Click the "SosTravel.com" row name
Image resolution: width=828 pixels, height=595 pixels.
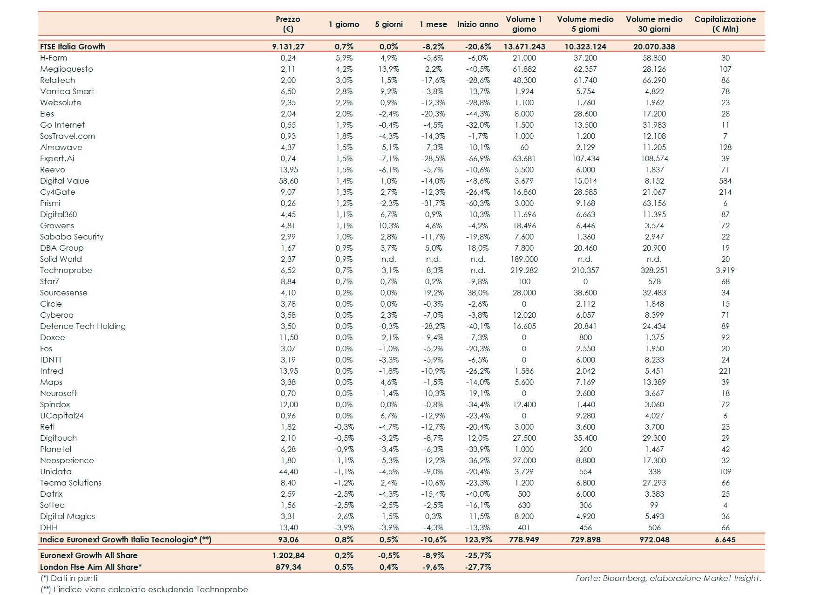(x=68, y=136)
